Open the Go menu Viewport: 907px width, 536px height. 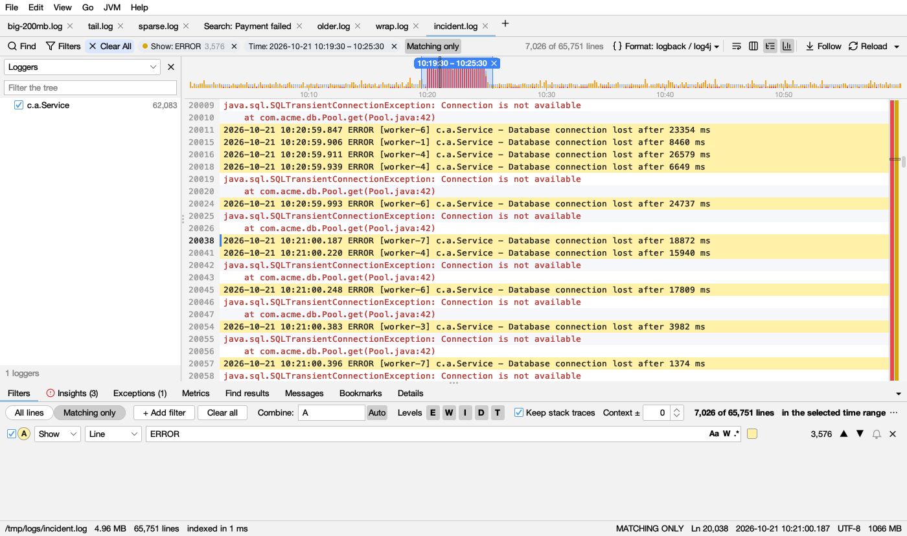pyautogui.click(x=88, y=7)
